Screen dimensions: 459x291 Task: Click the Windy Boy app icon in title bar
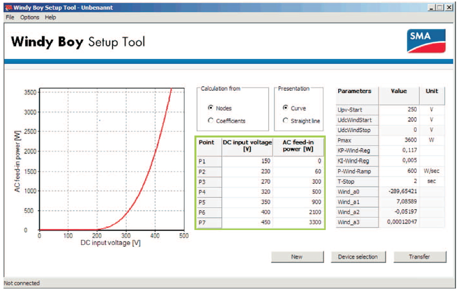pyautogui.click(x=9, y=7)
